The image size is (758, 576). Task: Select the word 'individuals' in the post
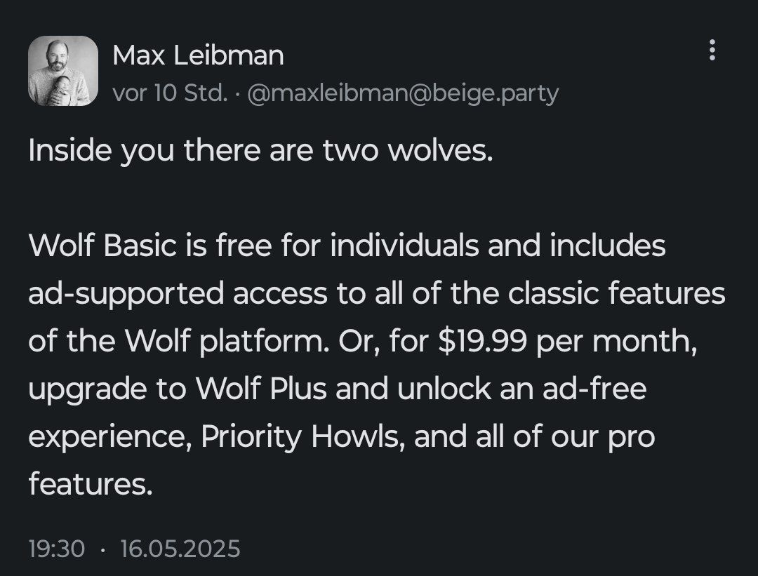pos(405,245)
